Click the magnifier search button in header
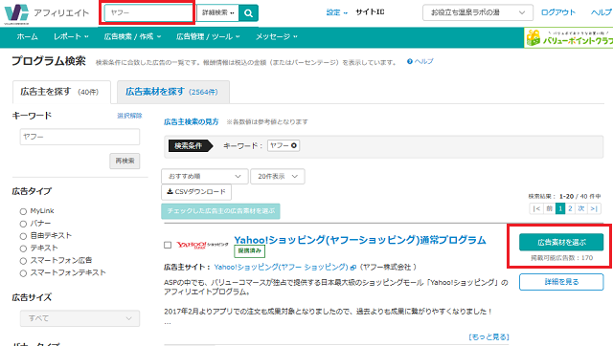The image size is (613, 346). [248, 12]
